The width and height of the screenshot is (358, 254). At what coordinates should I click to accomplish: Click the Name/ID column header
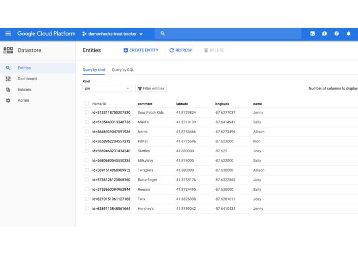(x=99, y=104)
